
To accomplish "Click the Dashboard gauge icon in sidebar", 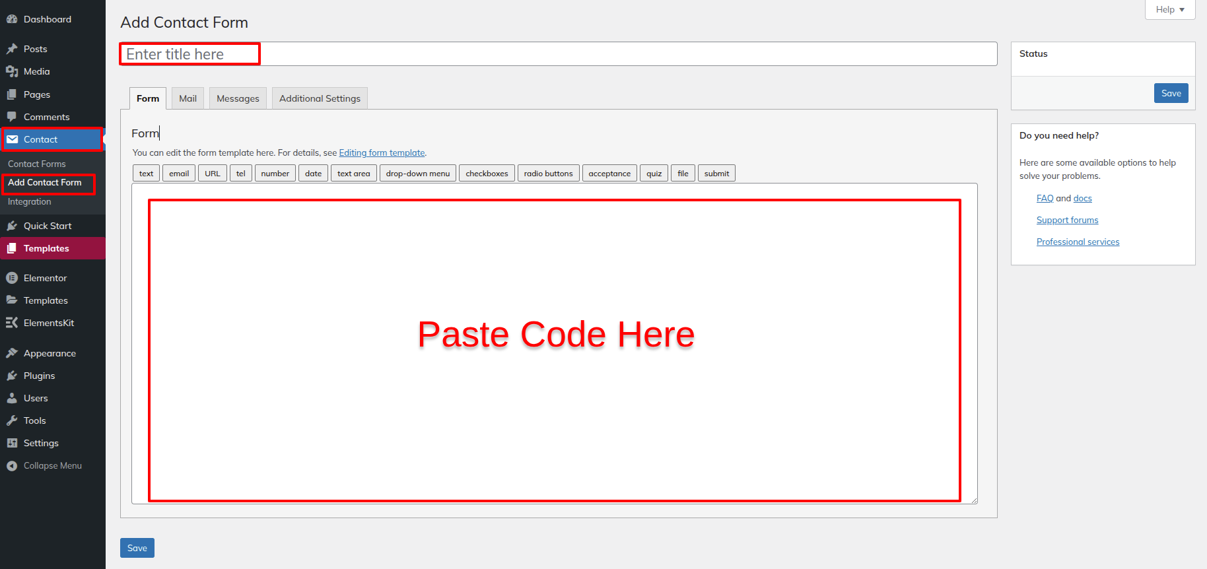I will click(x=12, y=19).
